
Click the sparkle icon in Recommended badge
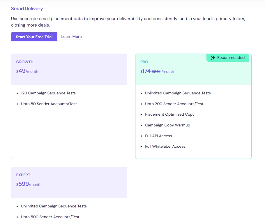[x=213, y=58]
